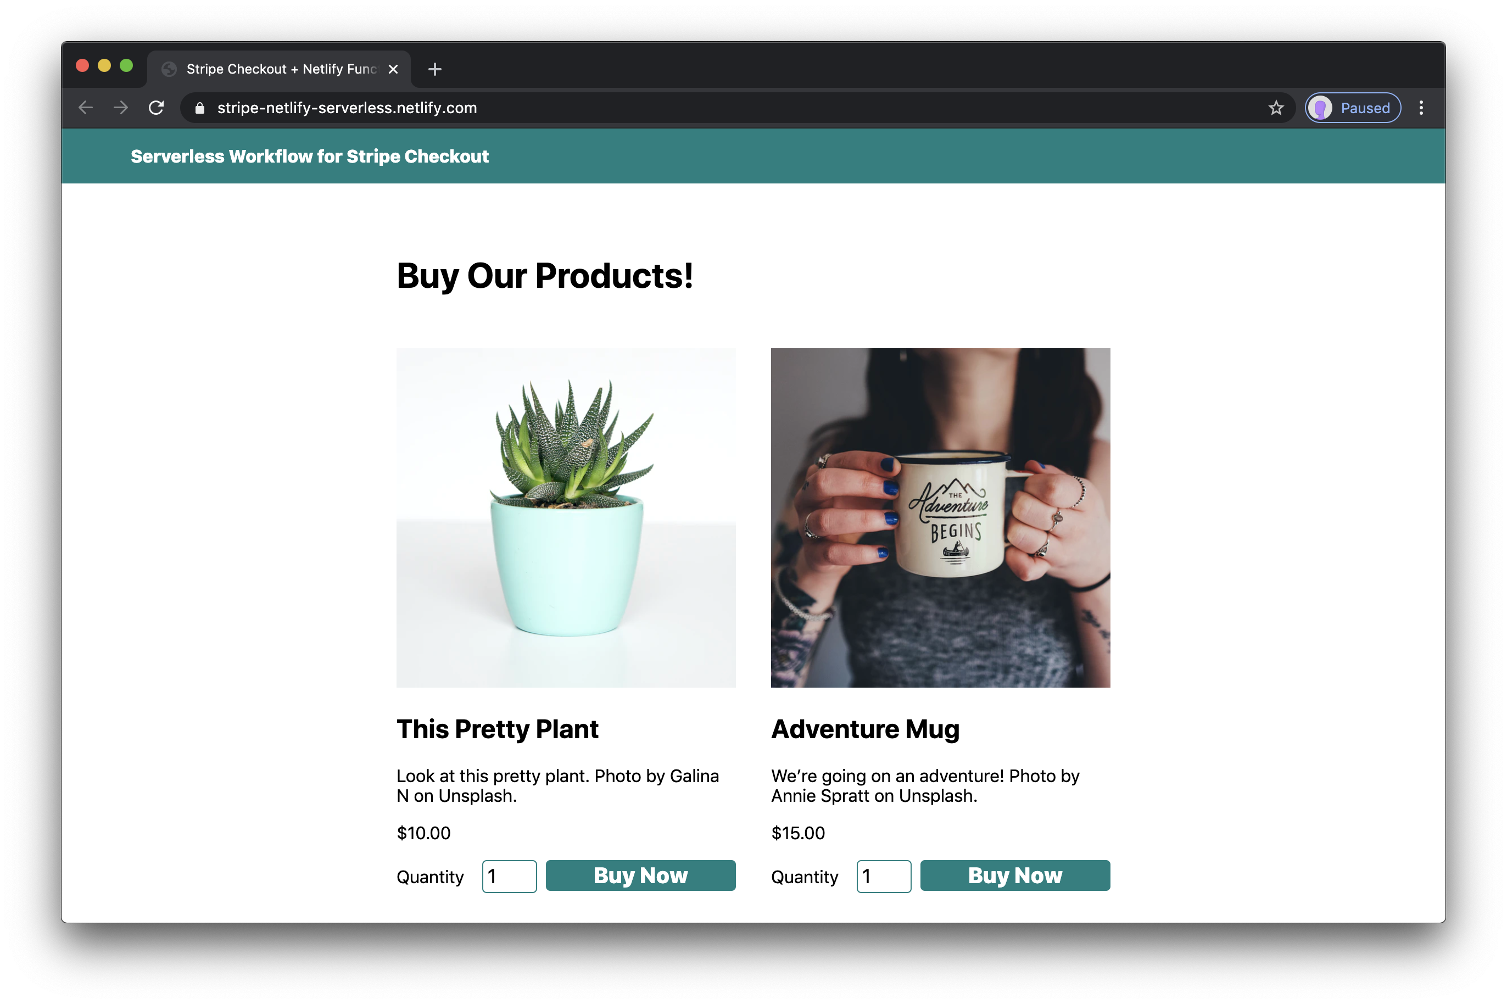
Task: Click the back navigation arrow icon
Action: 88,108
